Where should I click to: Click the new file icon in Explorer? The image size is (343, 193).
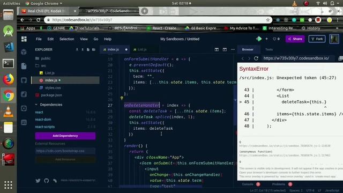[x=88, y=50]
